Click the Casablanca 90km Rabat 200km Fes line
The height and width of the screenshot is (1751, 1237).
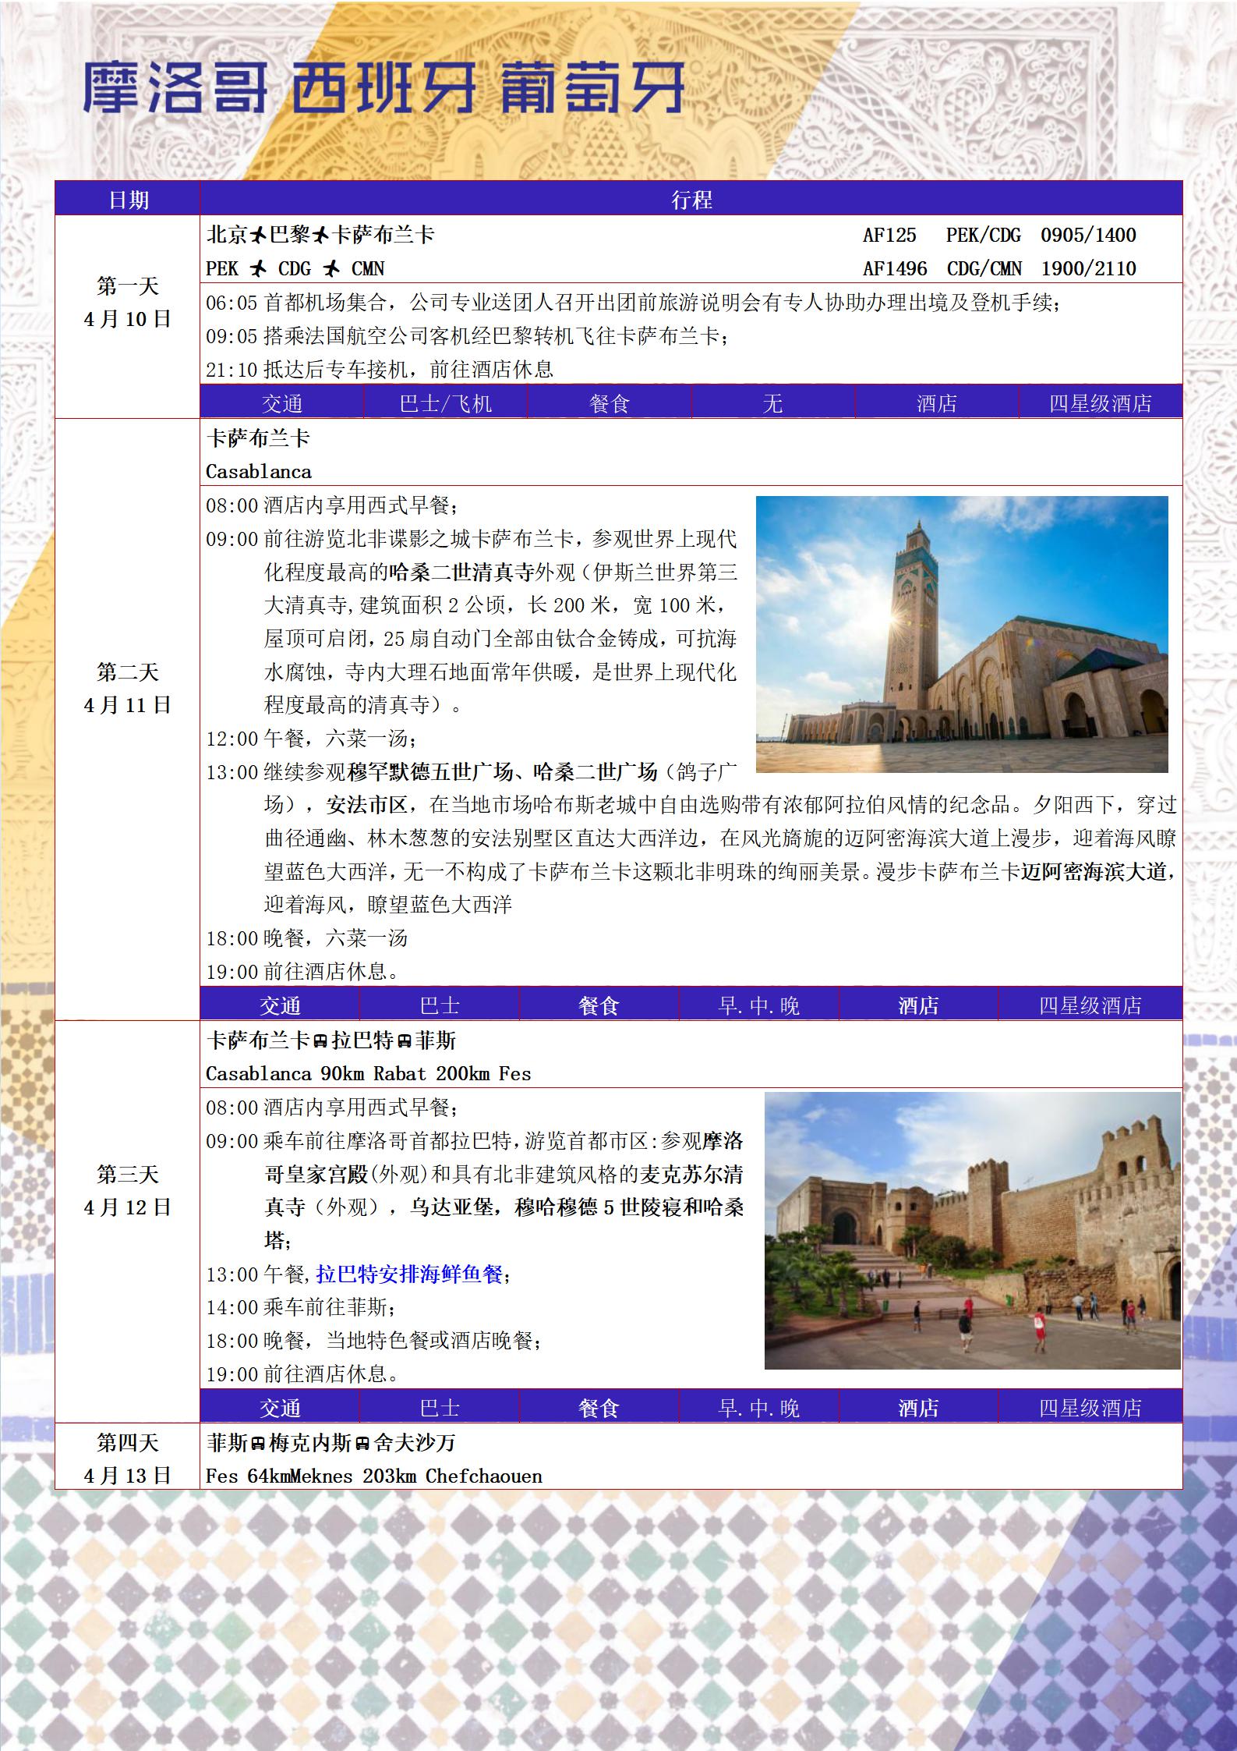[368, 1074]
